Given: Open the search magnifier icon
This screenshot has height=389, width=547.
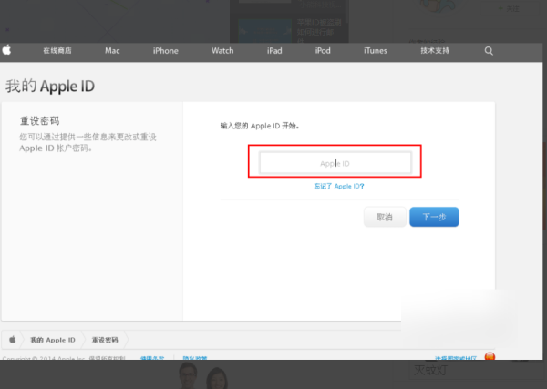Looking at the screenshot, I should [489, 51].
